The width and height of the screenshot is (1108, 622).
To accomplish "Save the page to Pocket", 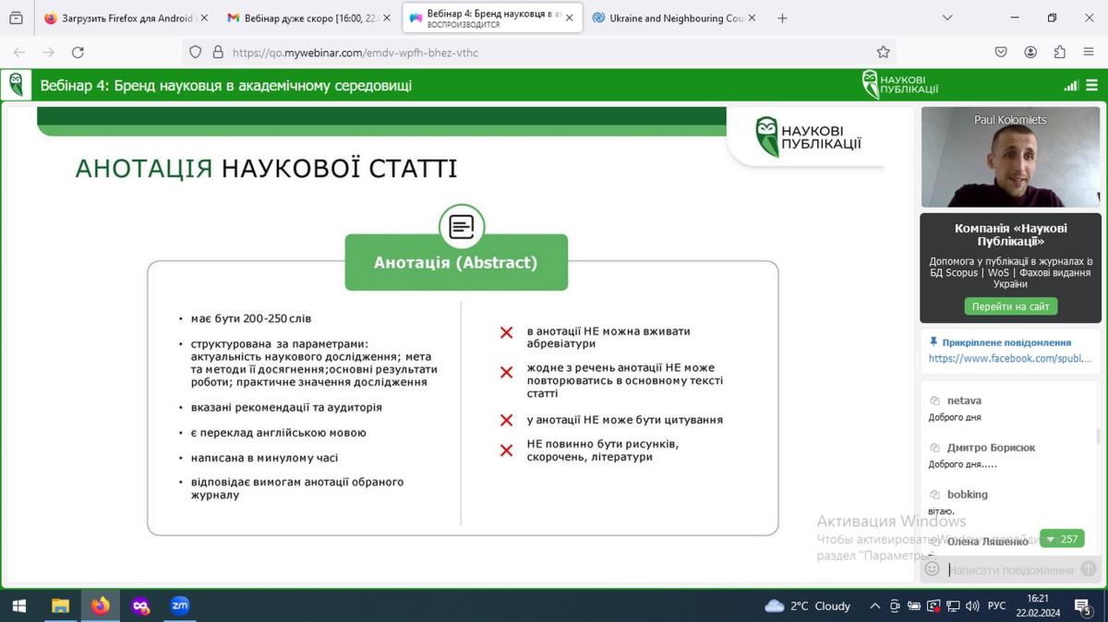I will click(x=1001, y=53).
